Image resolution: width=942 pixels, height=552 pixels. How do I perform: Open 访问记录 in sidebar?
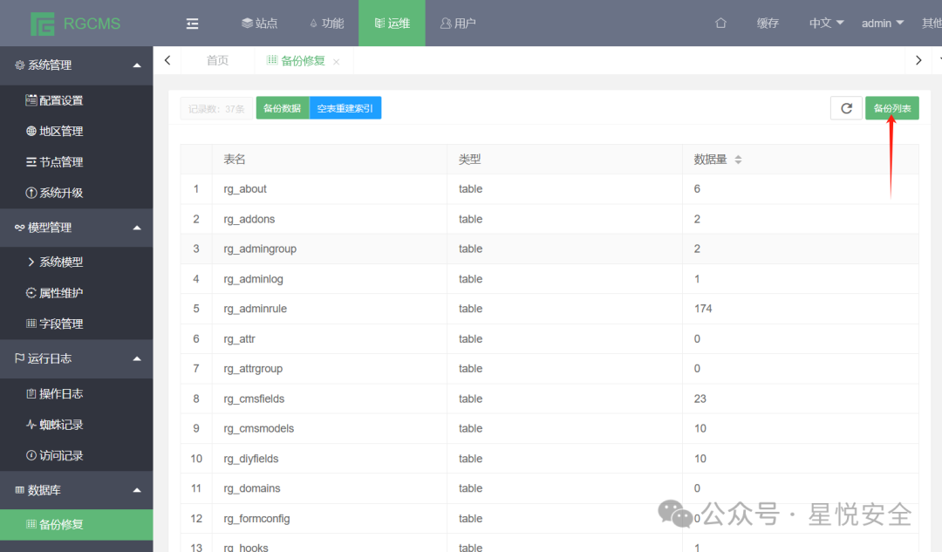coord(76,455)
